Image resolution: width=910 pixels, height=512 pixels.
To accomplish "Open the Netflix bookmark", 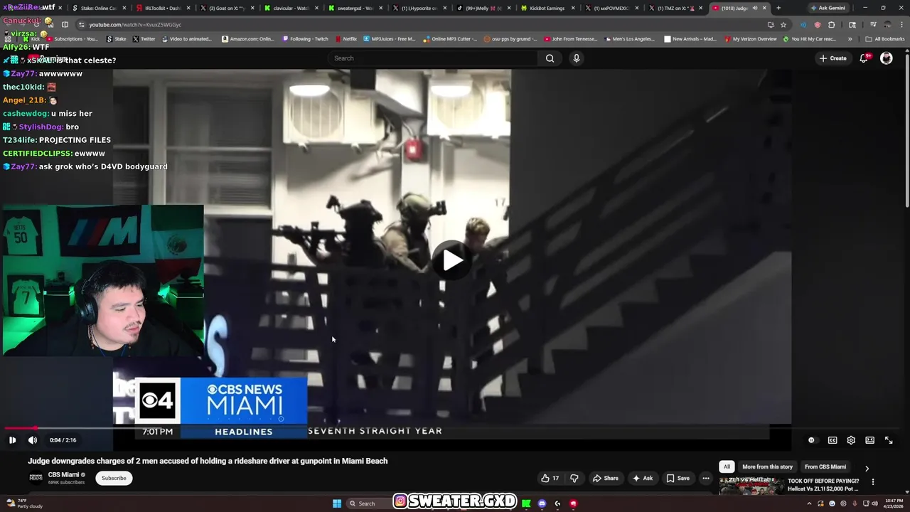I will click(x=346, y=39).
